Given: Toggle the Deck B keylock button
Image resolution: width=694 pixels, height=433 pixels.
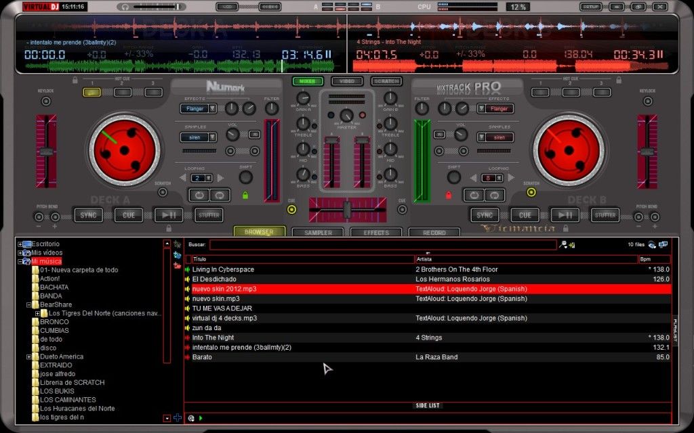Looking at the screenshot, I should coord(647,101).
